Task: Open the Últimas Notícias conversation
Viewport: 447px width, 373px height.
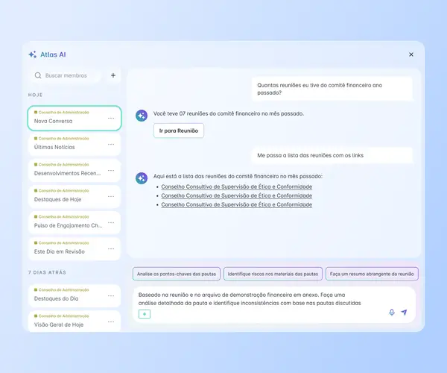Action: 74,145
